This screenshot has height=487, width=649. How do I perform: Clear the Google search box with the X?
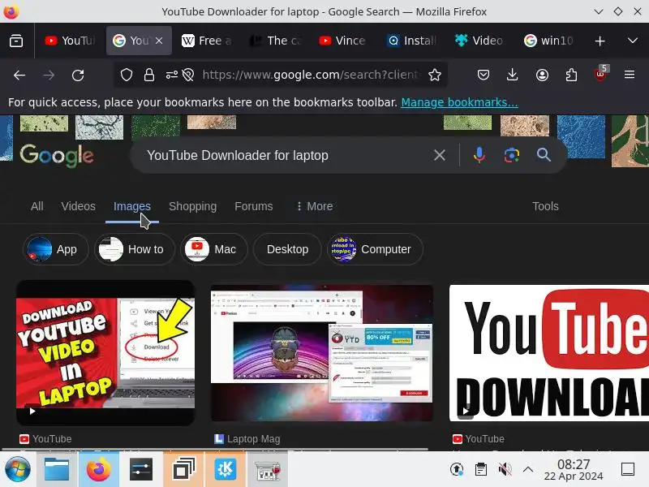(x=440, y=155)
